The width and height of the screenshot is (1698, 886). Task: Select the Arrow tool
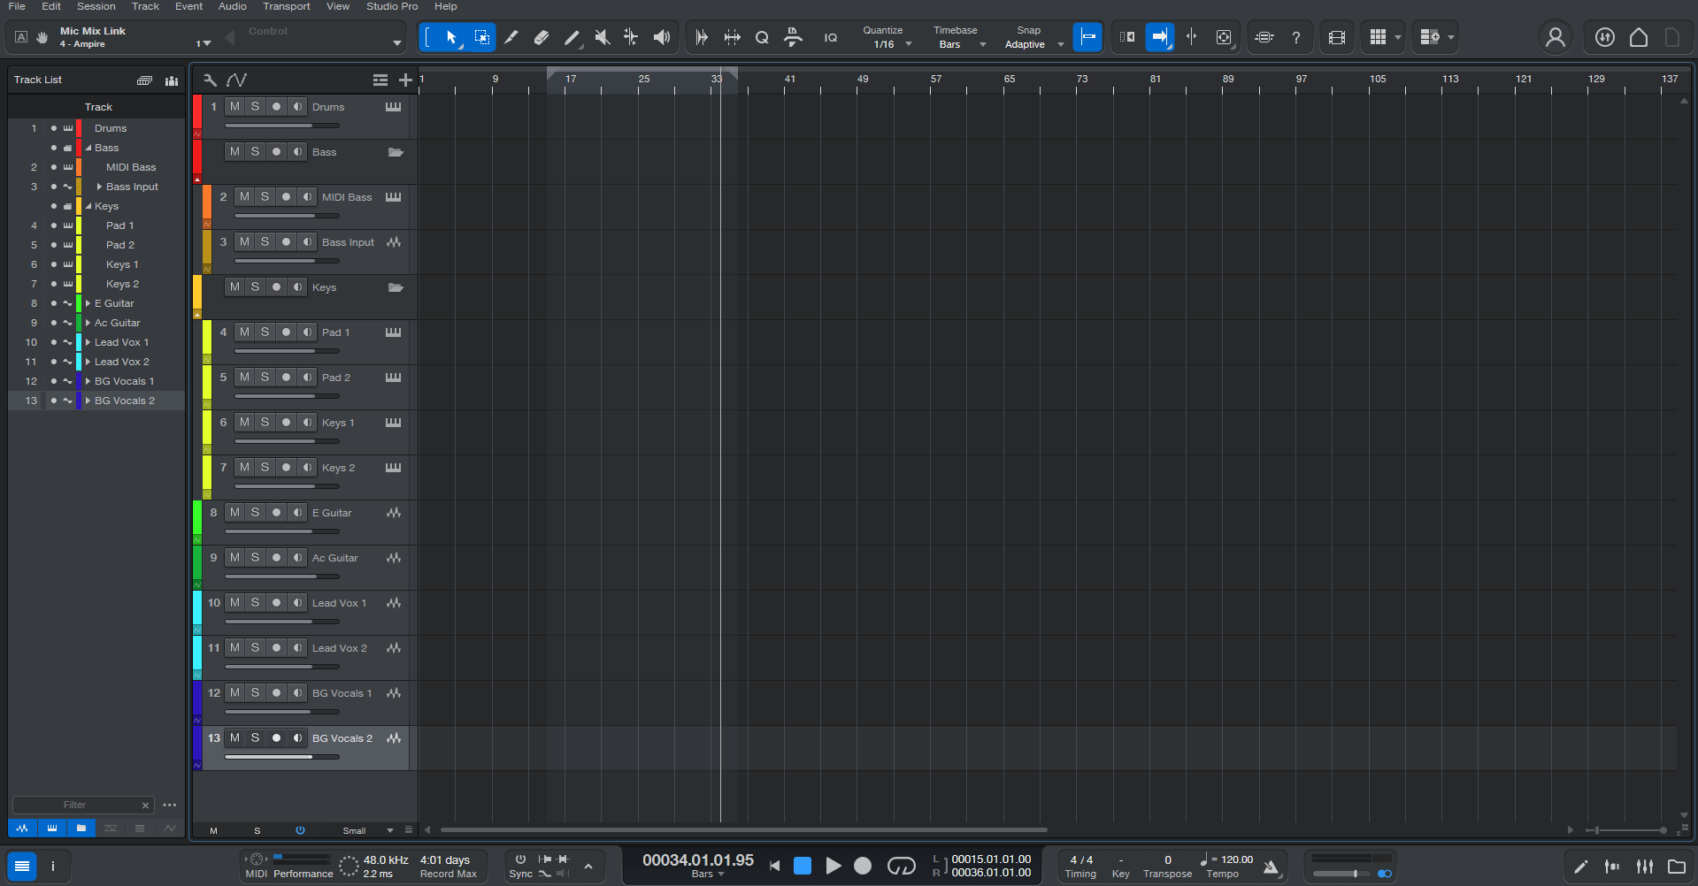[451, 37]
